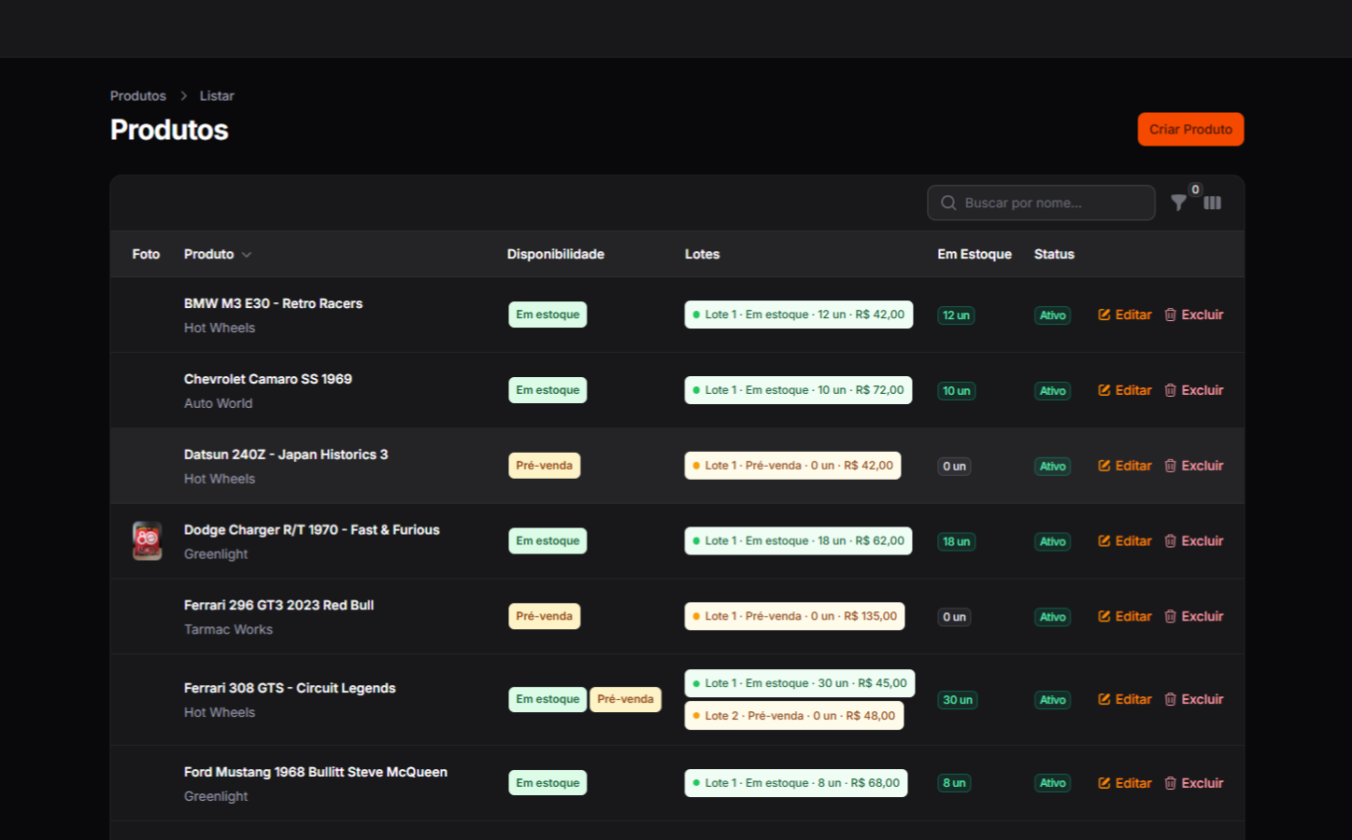Screen dimensions: 1352x840
Task: Click the Tarmac Works brand text
Action: (x=229, y=630)
